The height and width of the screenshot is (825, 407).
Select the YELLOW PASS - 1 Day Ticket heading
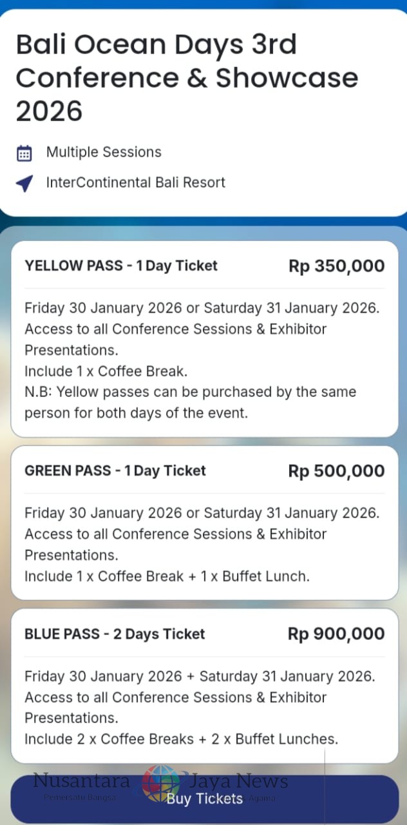(121, 266)
